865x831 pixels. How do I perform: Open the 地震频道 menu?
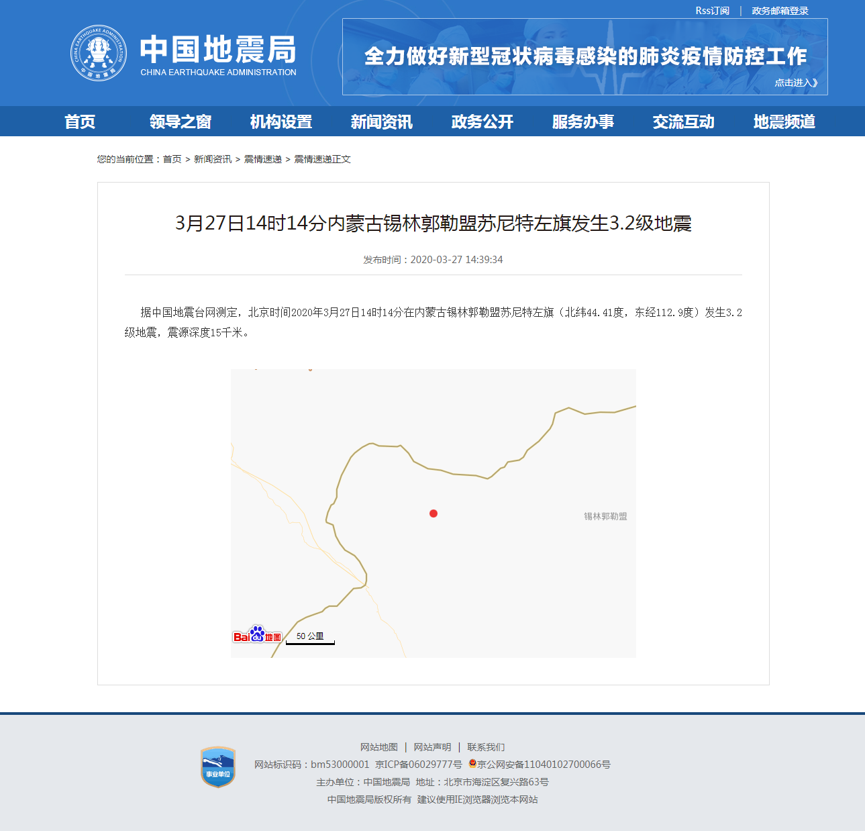784,121
